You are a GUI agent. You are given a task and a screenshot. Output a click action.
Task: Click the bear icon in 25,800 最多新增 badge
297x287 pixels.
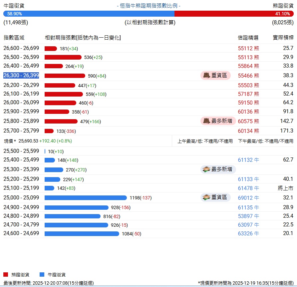206,121
